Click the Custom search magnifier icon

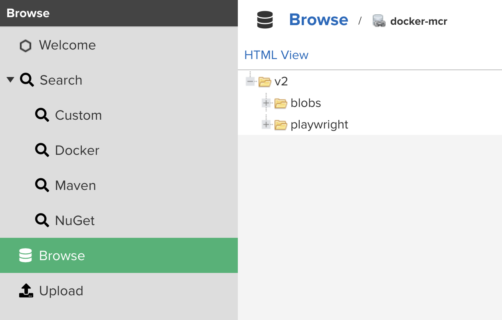click(42, 115)
